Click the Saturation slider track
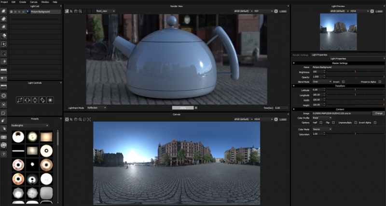The image size is (386, 206). tap(355, 134)
